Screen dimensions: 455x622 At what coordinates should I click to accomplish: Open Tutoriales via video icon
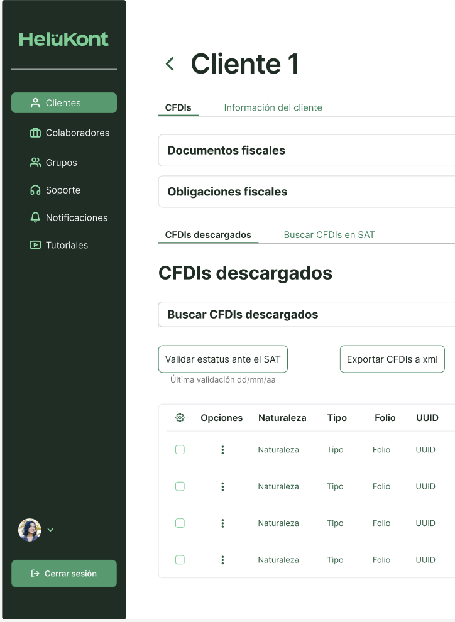tap(35, 245)
